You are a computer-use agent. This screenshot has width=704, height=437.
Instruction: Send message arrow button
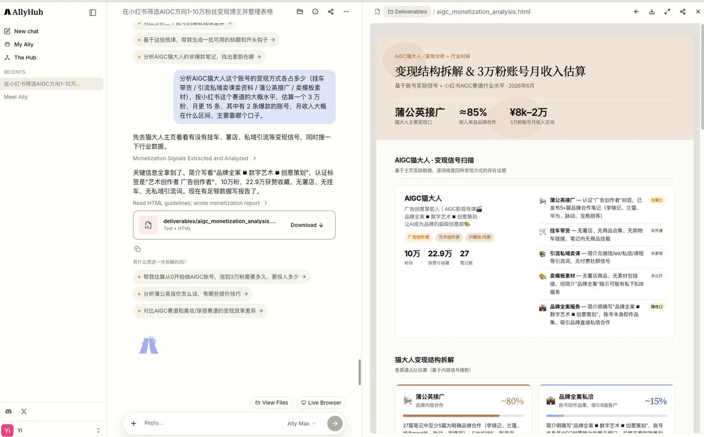335,423
